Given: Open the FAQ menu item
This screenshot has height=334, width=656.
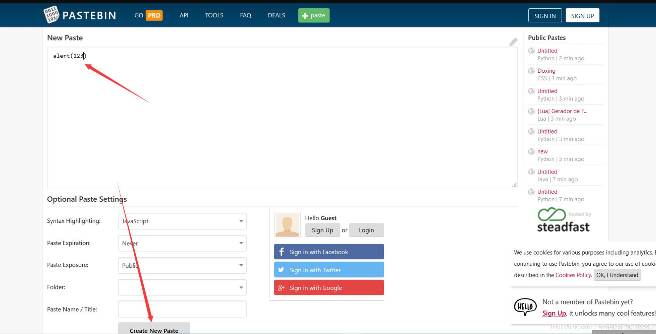Looking at the screenshot, I should [245, 15].
